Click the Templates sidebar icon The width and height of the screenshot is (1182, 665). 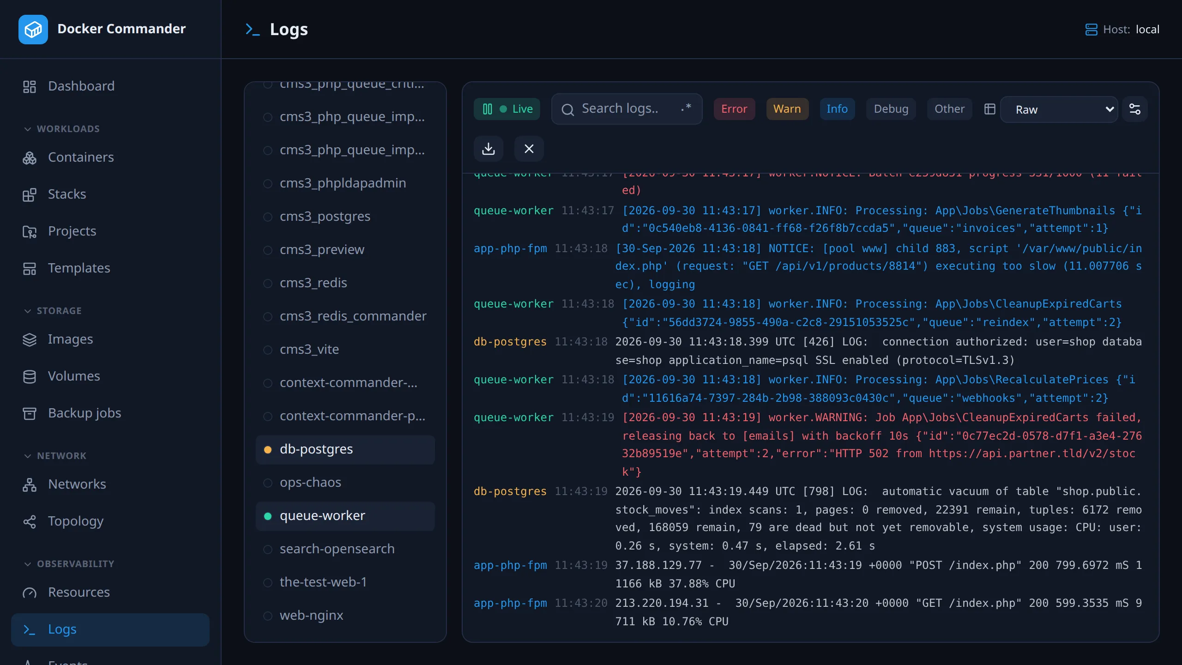(x=30, y=268)
